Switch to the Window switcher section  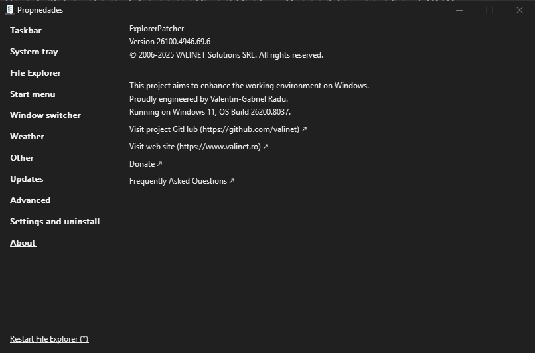coord(45,115)
